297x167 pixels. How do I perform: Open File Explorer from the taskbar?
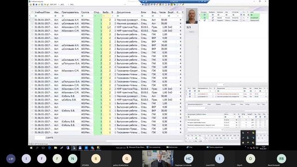(x=56, y=148)
